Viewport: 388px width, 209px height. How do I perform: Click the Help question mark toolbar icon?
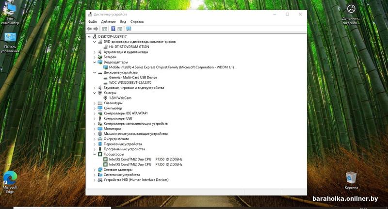(113, 29)
